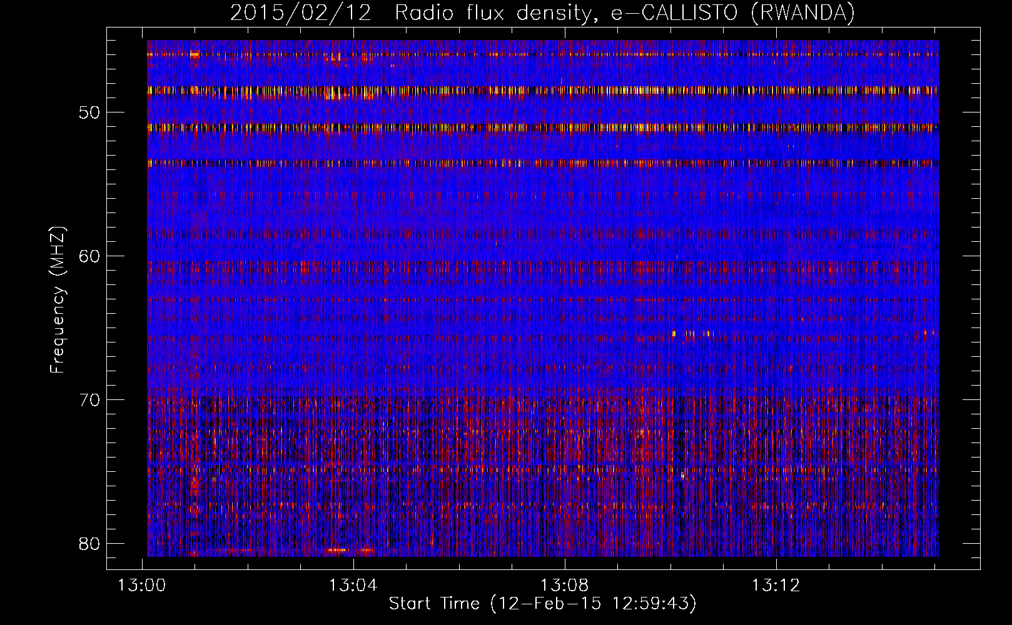
Task: Click the bright white spots near 65 MHz after 13:10
Action: [691, 334]
